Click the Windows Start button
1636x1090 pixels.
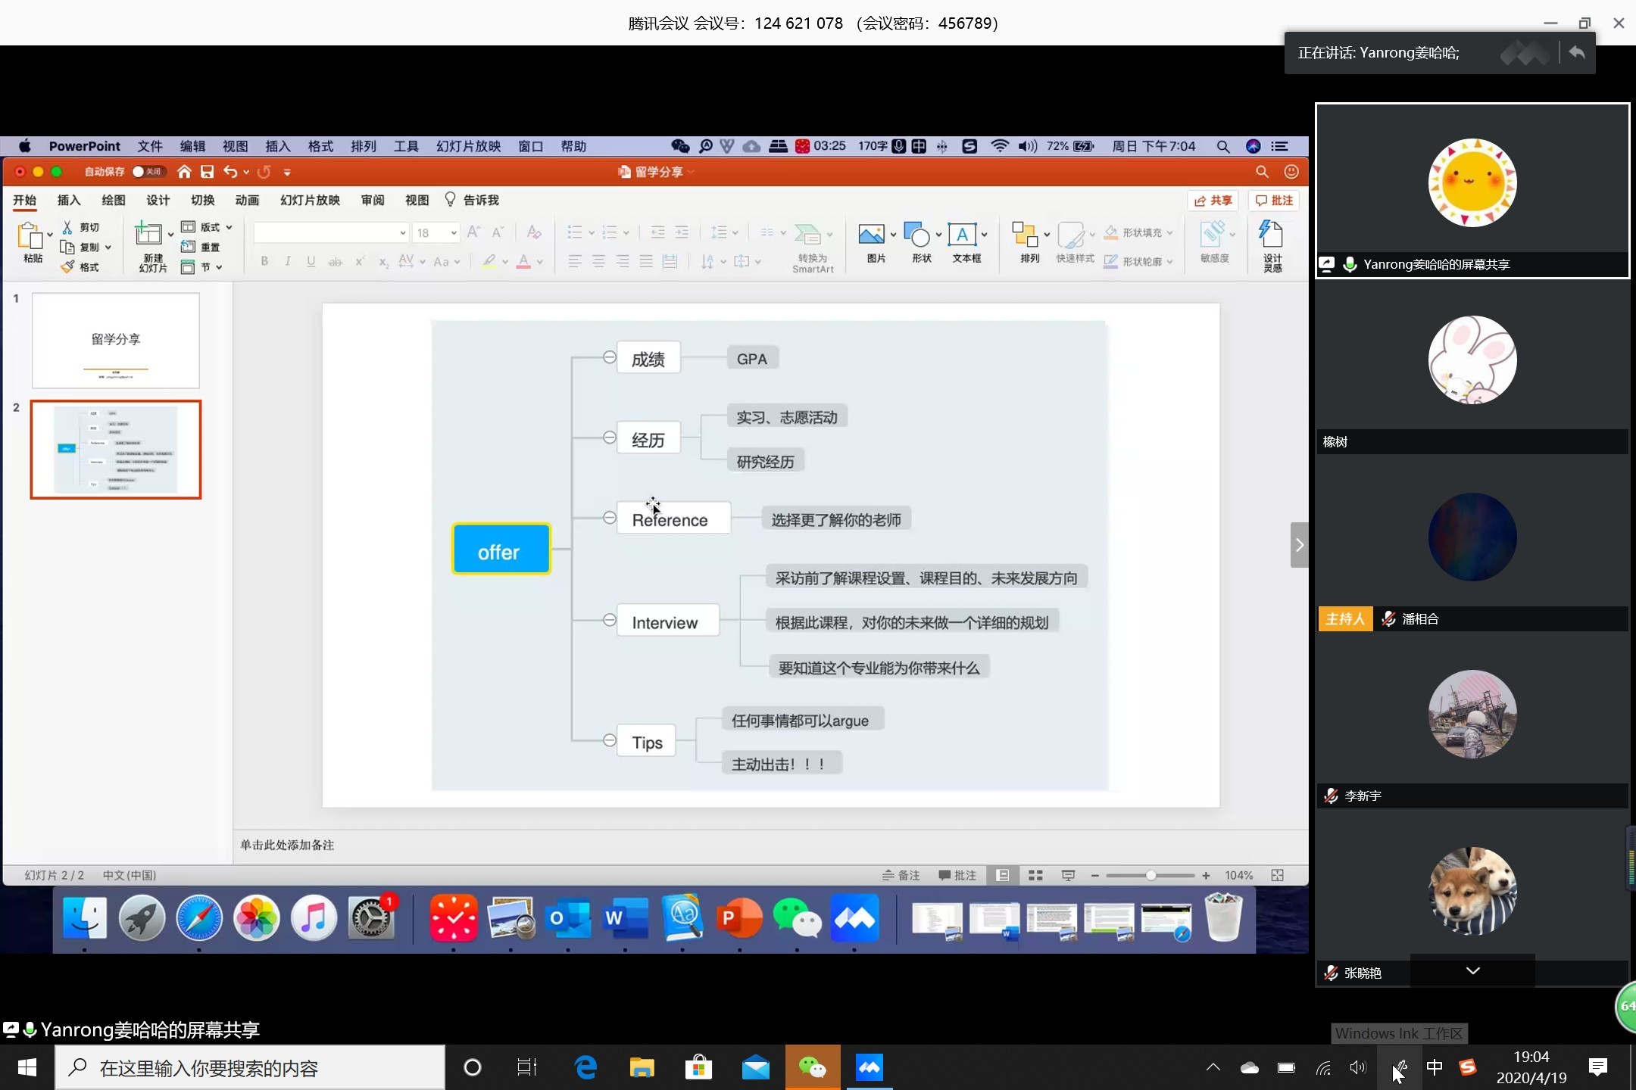click(27, 1067)
